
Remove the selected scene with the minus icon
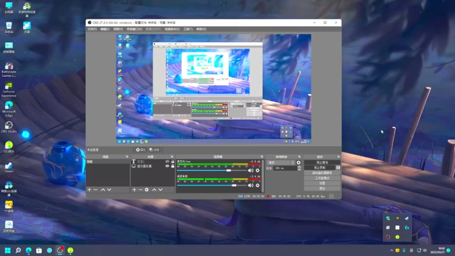tap(96, 189)
